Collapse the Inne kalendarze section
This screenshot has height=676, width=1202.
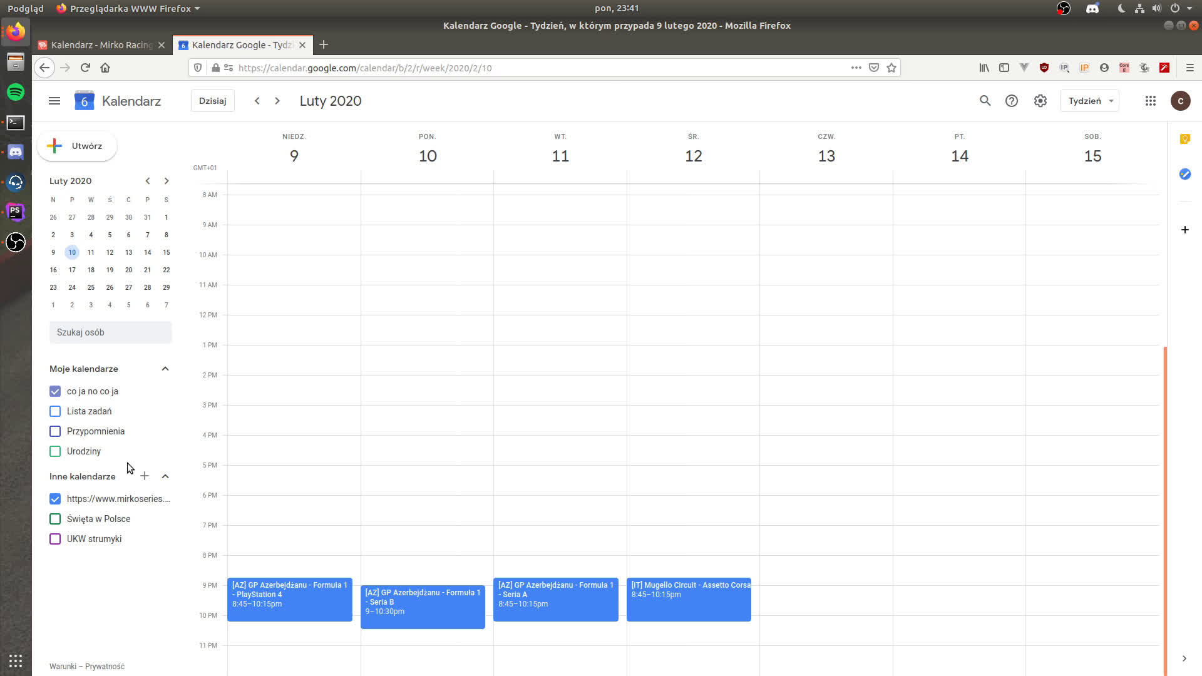165,476
